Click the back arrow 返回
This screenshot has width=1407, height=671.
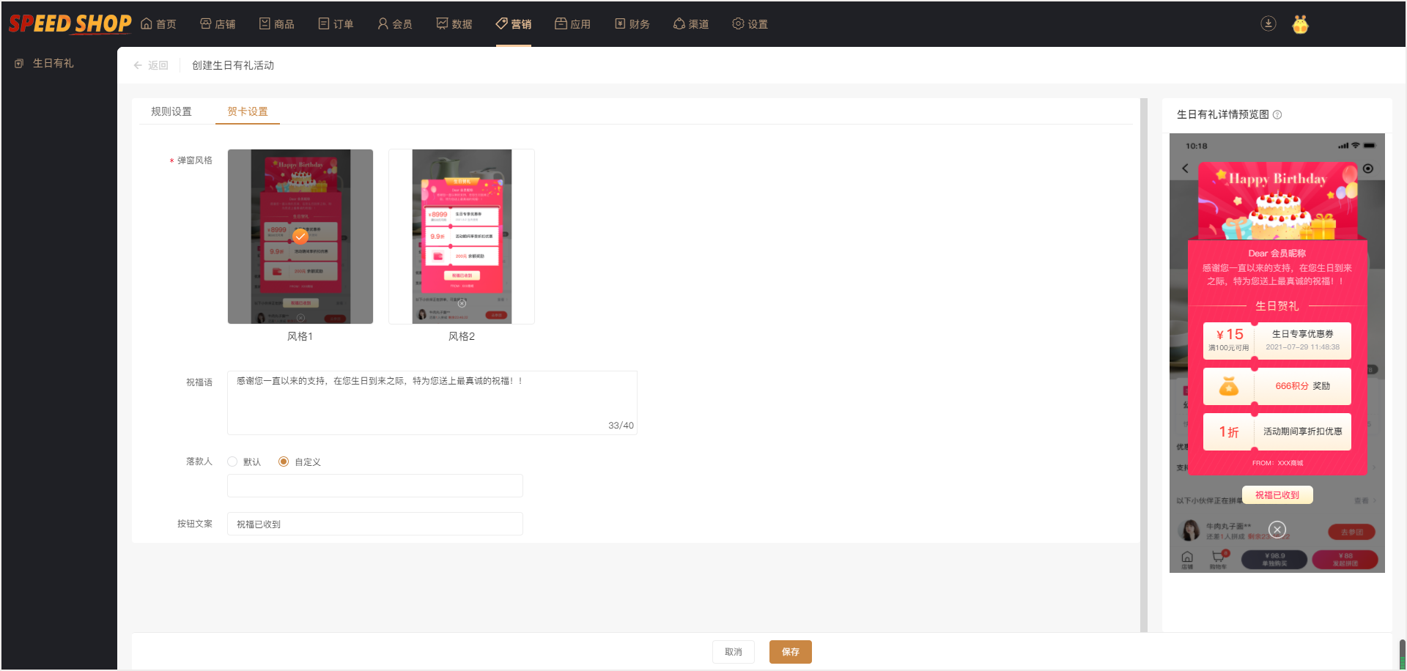151,65
